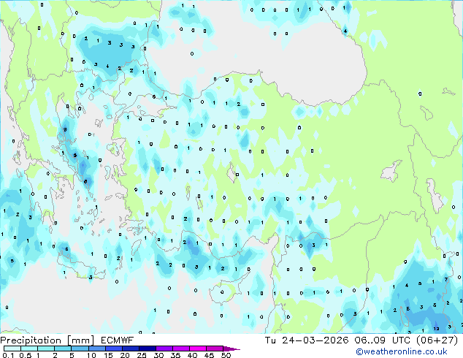Click the 0.1–0.5 mm legend color swatch
The width and height of the screenshot is (463, 358).
pos(12,349)
